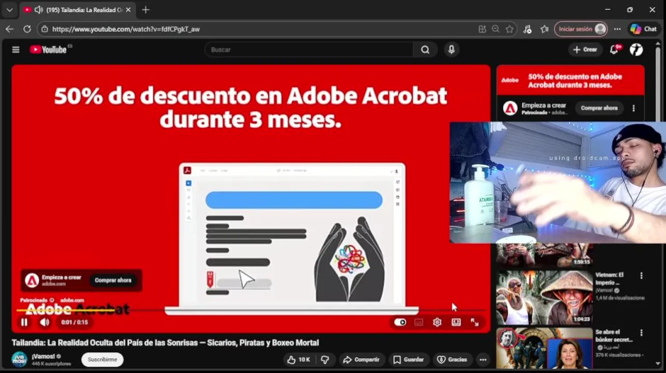Image resolution: width=666 pixels, height=373 pixels.
Task: Like the video with 10 K button
Action: click(298, 360)
